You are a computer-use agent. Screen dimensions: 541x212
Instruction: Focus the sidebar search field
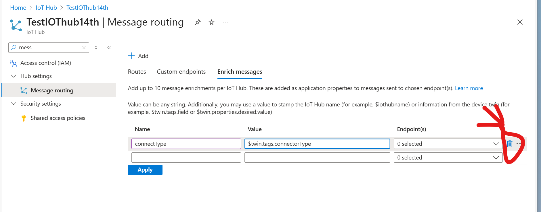click(x=49, y=48)
